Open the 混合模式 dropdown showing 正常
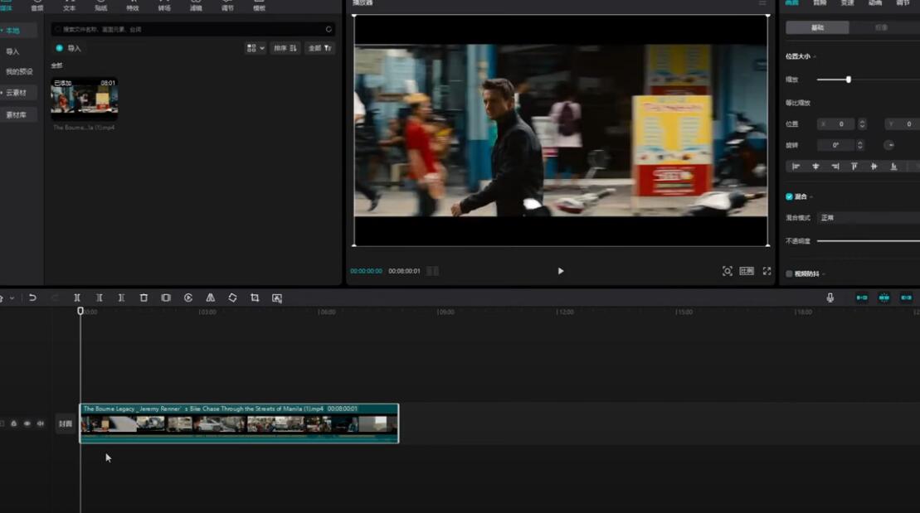Image resolution: width=920 pixels, height=513 pixels. [x=869, y=217]
